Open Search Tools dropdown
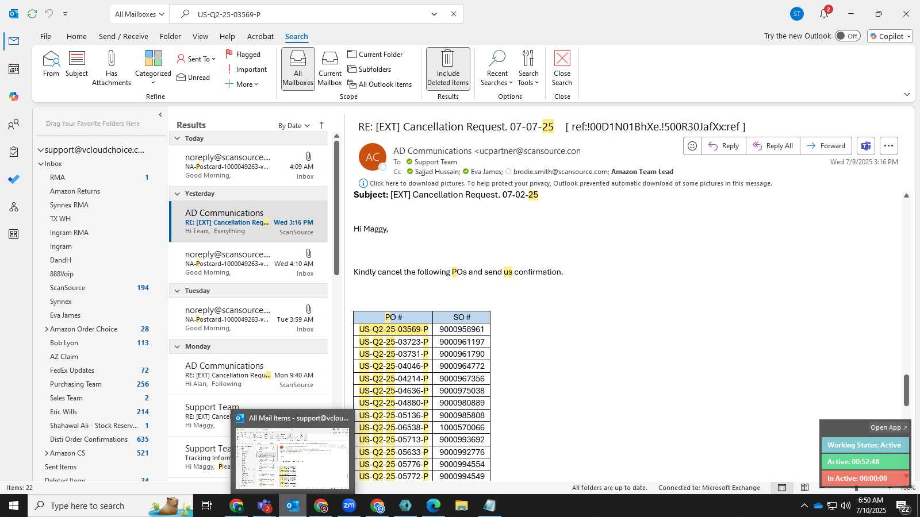This screenshot has width=920, height=517. [x=528, y=68]
